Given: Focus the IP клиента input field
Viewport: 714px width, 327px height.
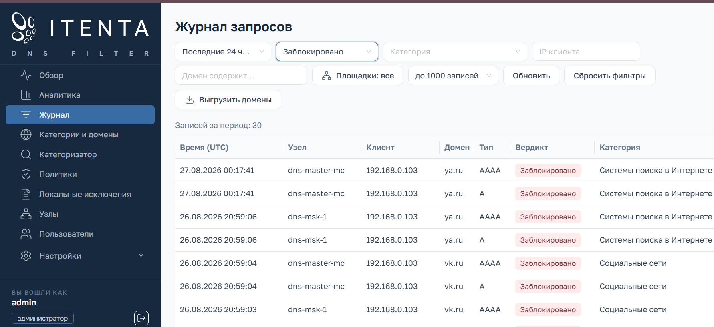Looking at the screenshot, I should (586, 52).
